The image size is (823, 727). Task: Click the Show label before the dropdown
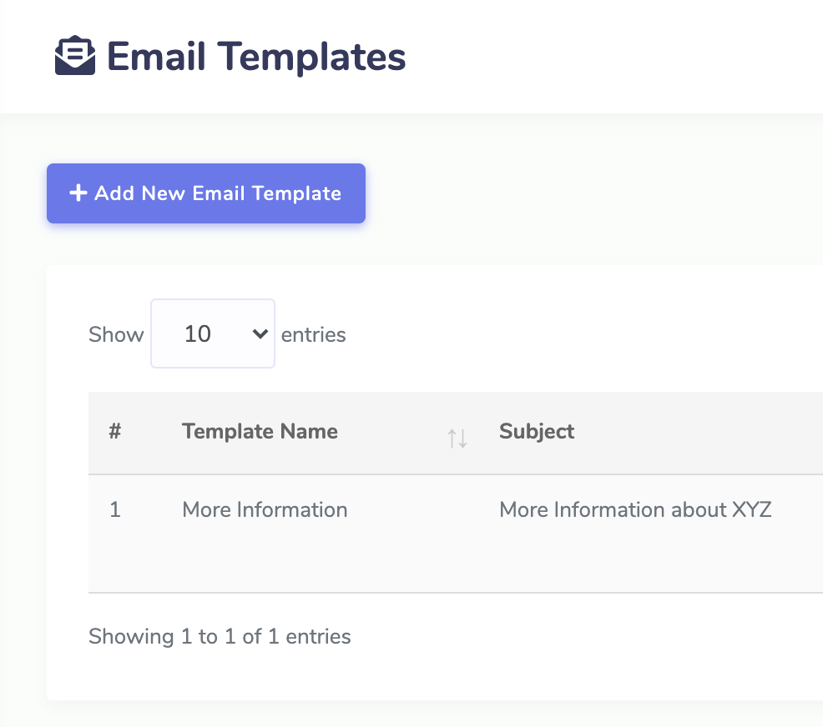(x=116, y=333)
